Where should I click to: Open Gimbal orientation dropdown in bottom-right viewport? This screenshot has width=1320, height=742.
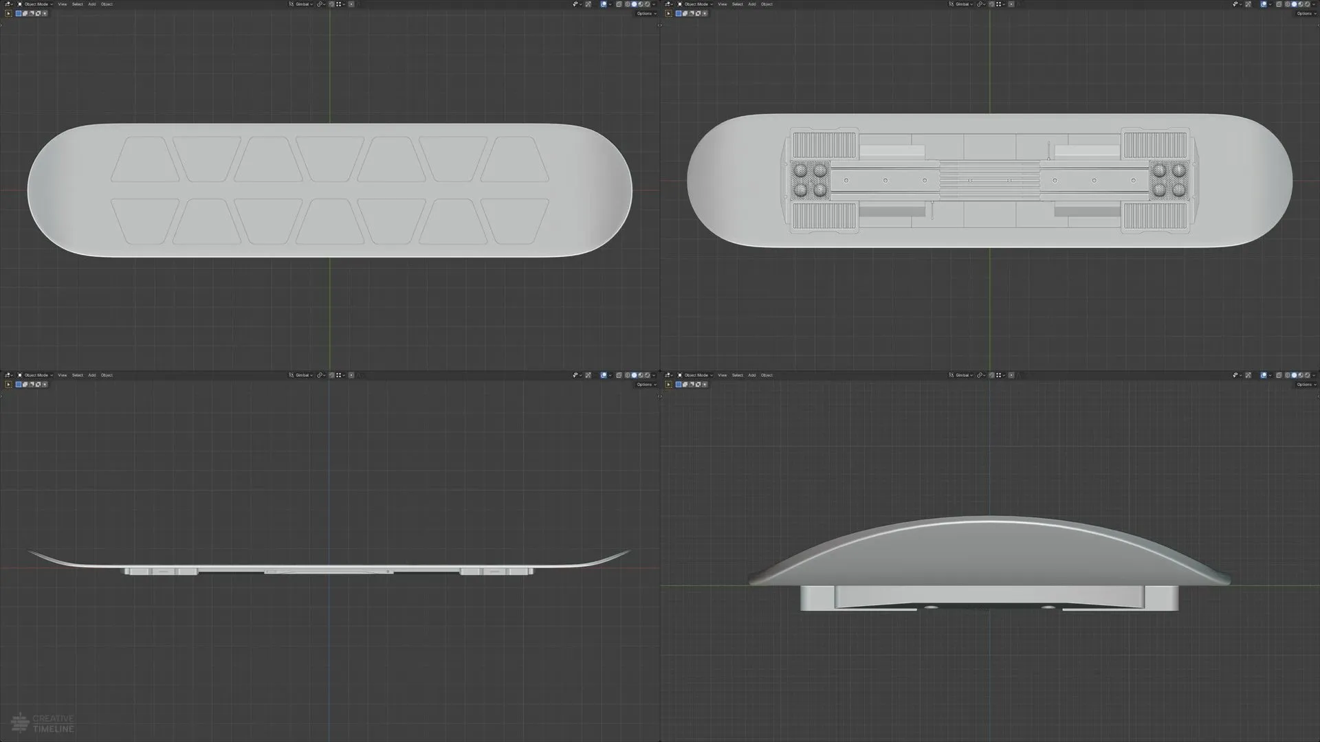[x=960, y=375]
